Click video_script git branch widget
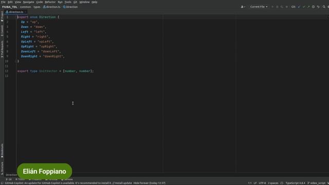 (317, 183)
